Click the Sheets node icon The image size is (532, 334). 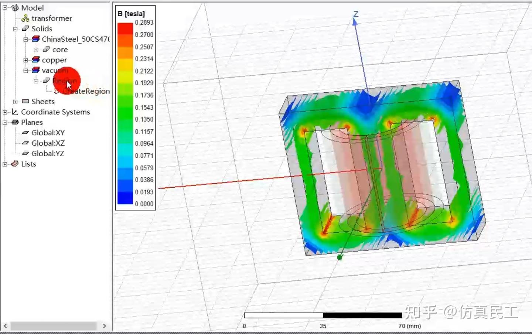(25, 101)
